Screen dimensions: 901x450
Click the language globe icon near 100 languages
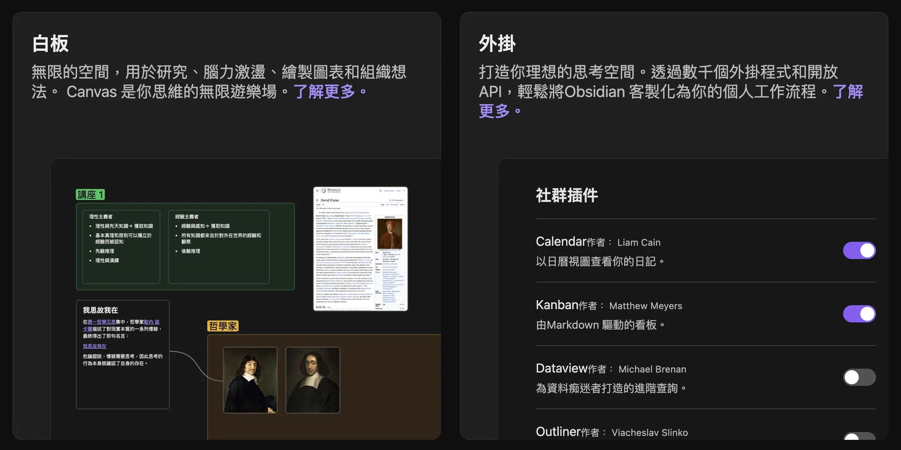click(390, 200)
